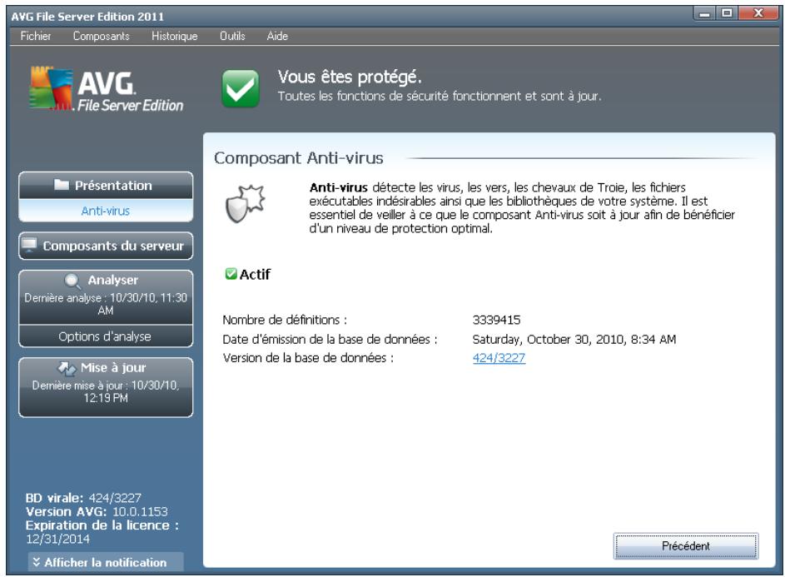Screen dimensions: 785x577
Task: Maximize the AVG window
Action: tap(727, 13)
